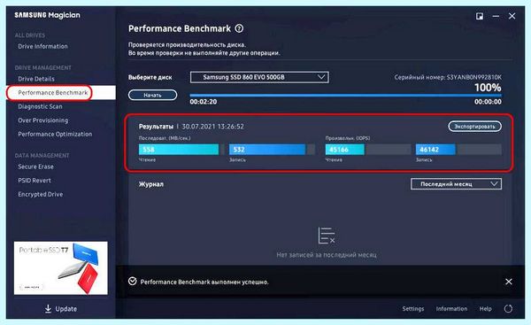This screenshot has width=531, height=325.
Task: Click the no-records list icon in the journal
Action: tap(327, 236)
